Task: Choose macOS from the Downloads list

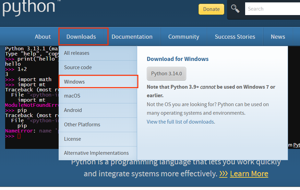Action: tap(72, 96)
